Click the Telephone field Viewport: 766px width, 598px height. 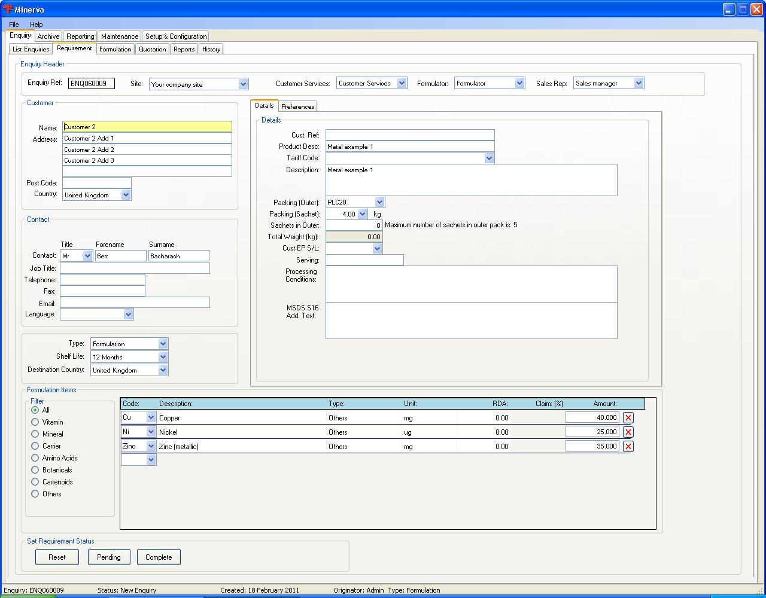[102, 280]
